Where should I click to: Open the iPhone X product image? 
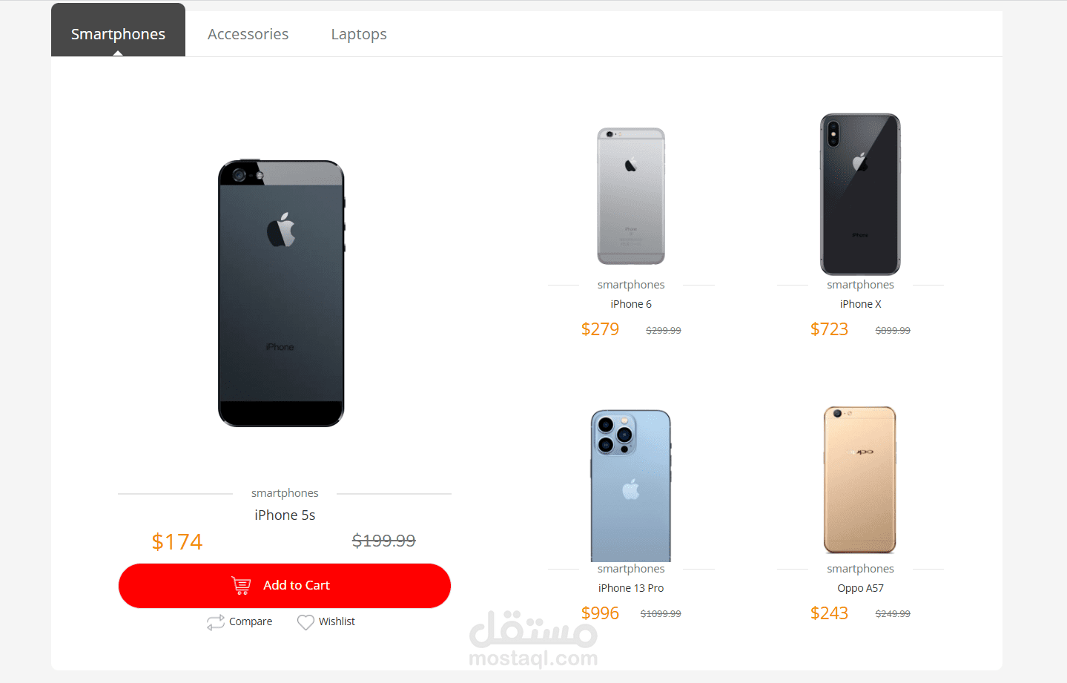click(860, 194)
